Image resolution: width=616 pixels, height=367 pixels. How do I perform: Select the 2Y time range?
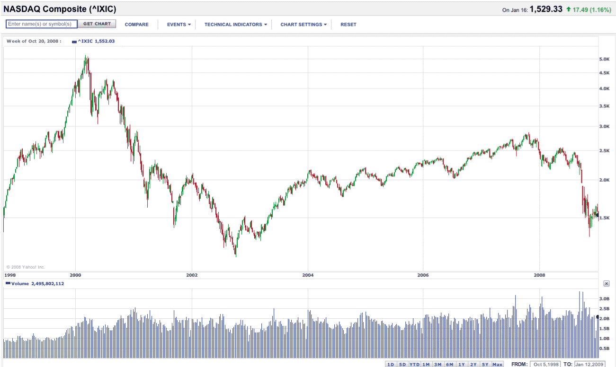coord(473,364)
